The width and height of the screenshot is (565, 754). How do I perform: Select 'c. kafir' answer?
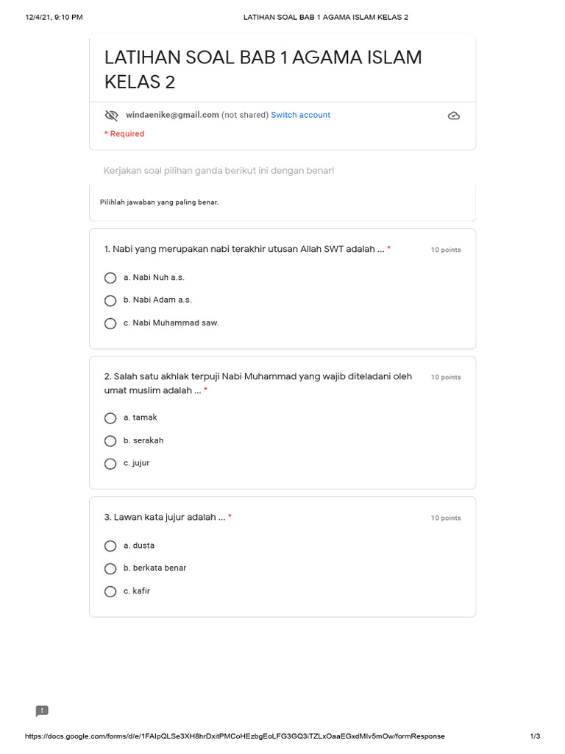point(110,591)
